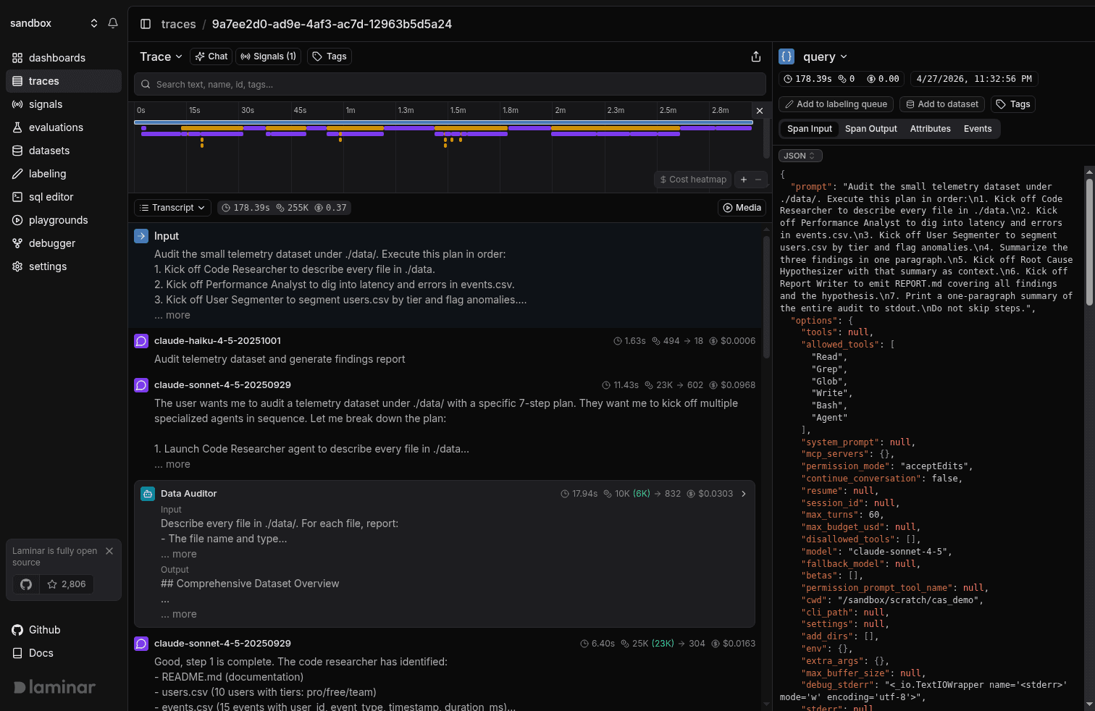This screenshot has height=711, width=1095.
Task: Open the GitHub repository icon button
Action: point(26,584)
